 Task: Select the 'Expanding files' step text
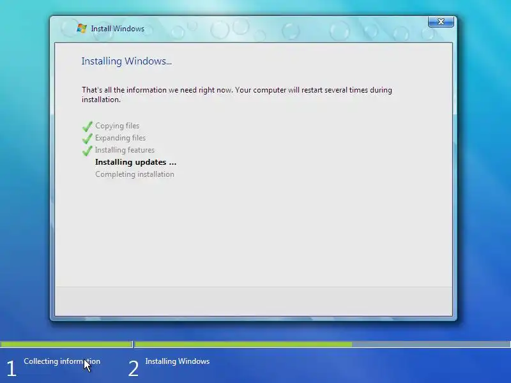pyautogui.click(x=120, y=138)
